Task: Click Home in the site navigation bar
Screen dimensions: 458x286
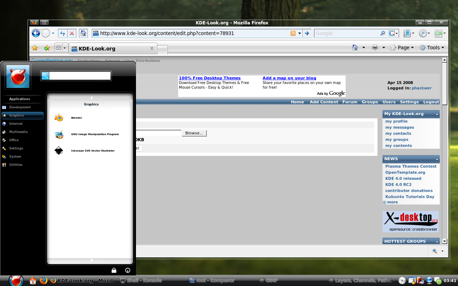Action: 297,102
